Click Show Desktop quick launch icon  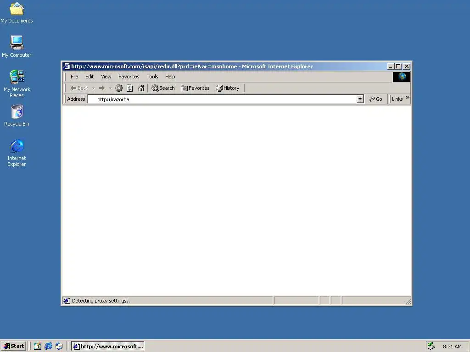(x=37, y=346)
